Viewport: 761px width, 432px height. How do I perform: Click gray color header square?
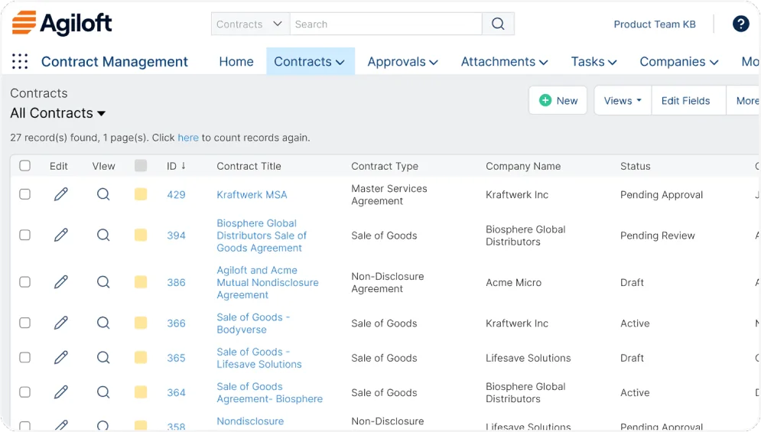(x=141, y=165)
